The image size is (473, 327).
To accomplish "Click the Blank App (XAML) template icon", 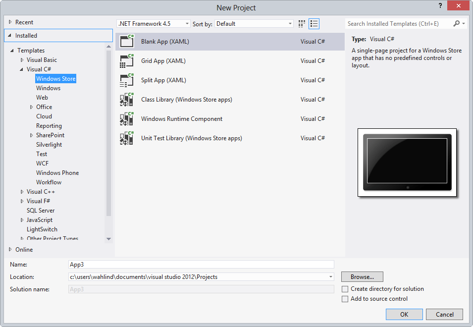I will [127, 41].
